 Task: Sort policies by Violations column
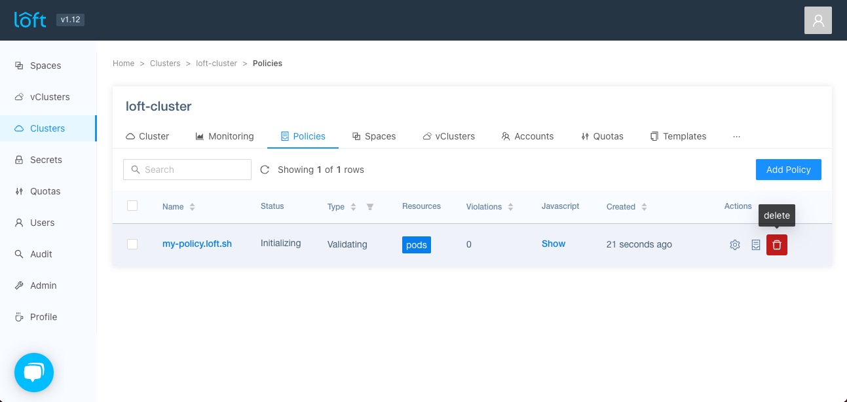coord(510,207)
